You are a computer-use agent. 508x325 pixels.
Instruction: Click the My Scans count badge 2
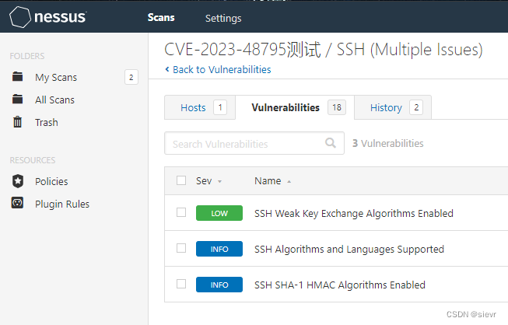click(131, 77)
